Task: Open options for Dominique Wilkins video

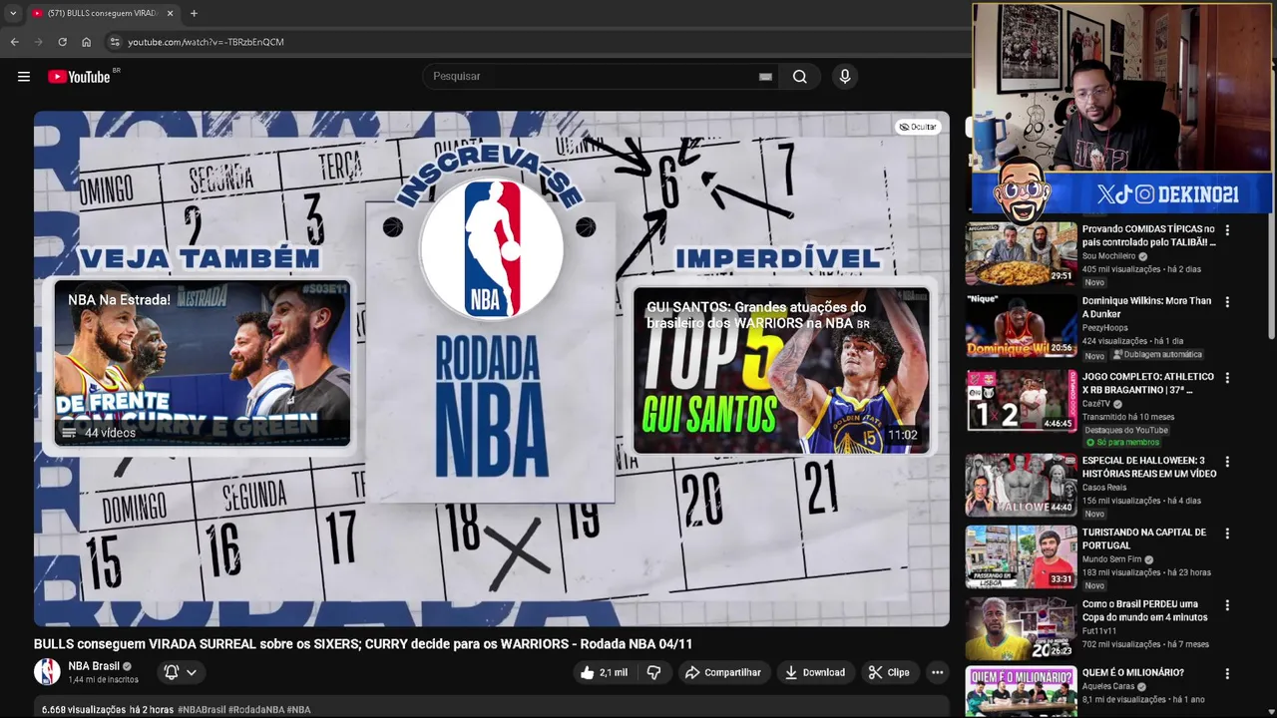Action: [1227, 302]
